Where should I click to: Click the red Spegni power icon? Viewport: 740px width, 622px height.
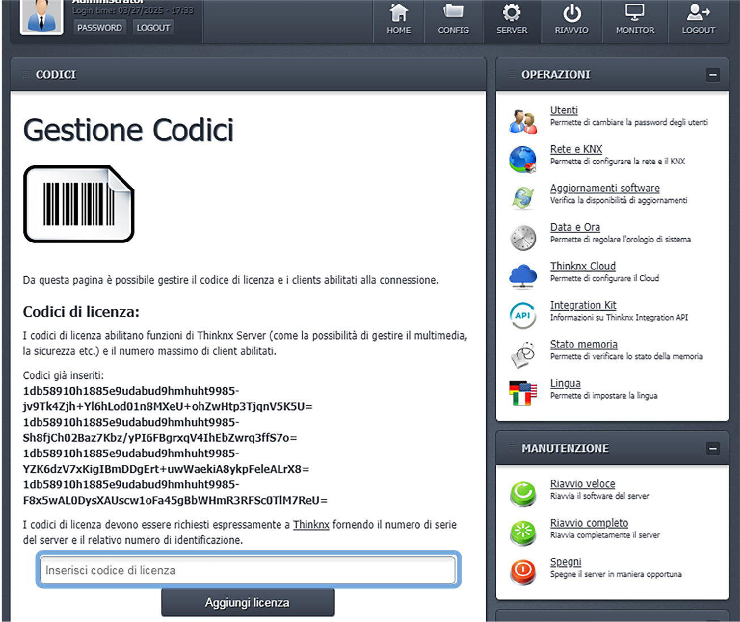tap(523, 572)
